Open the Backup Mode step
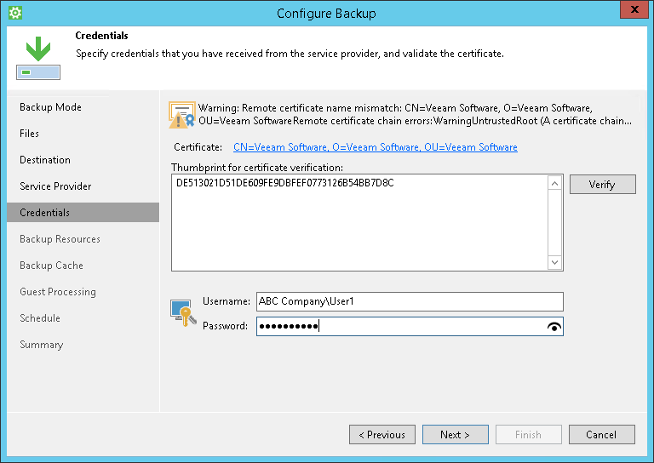Image resolution: width=654 pixels, height=463 pixels. tap(51, 107)
